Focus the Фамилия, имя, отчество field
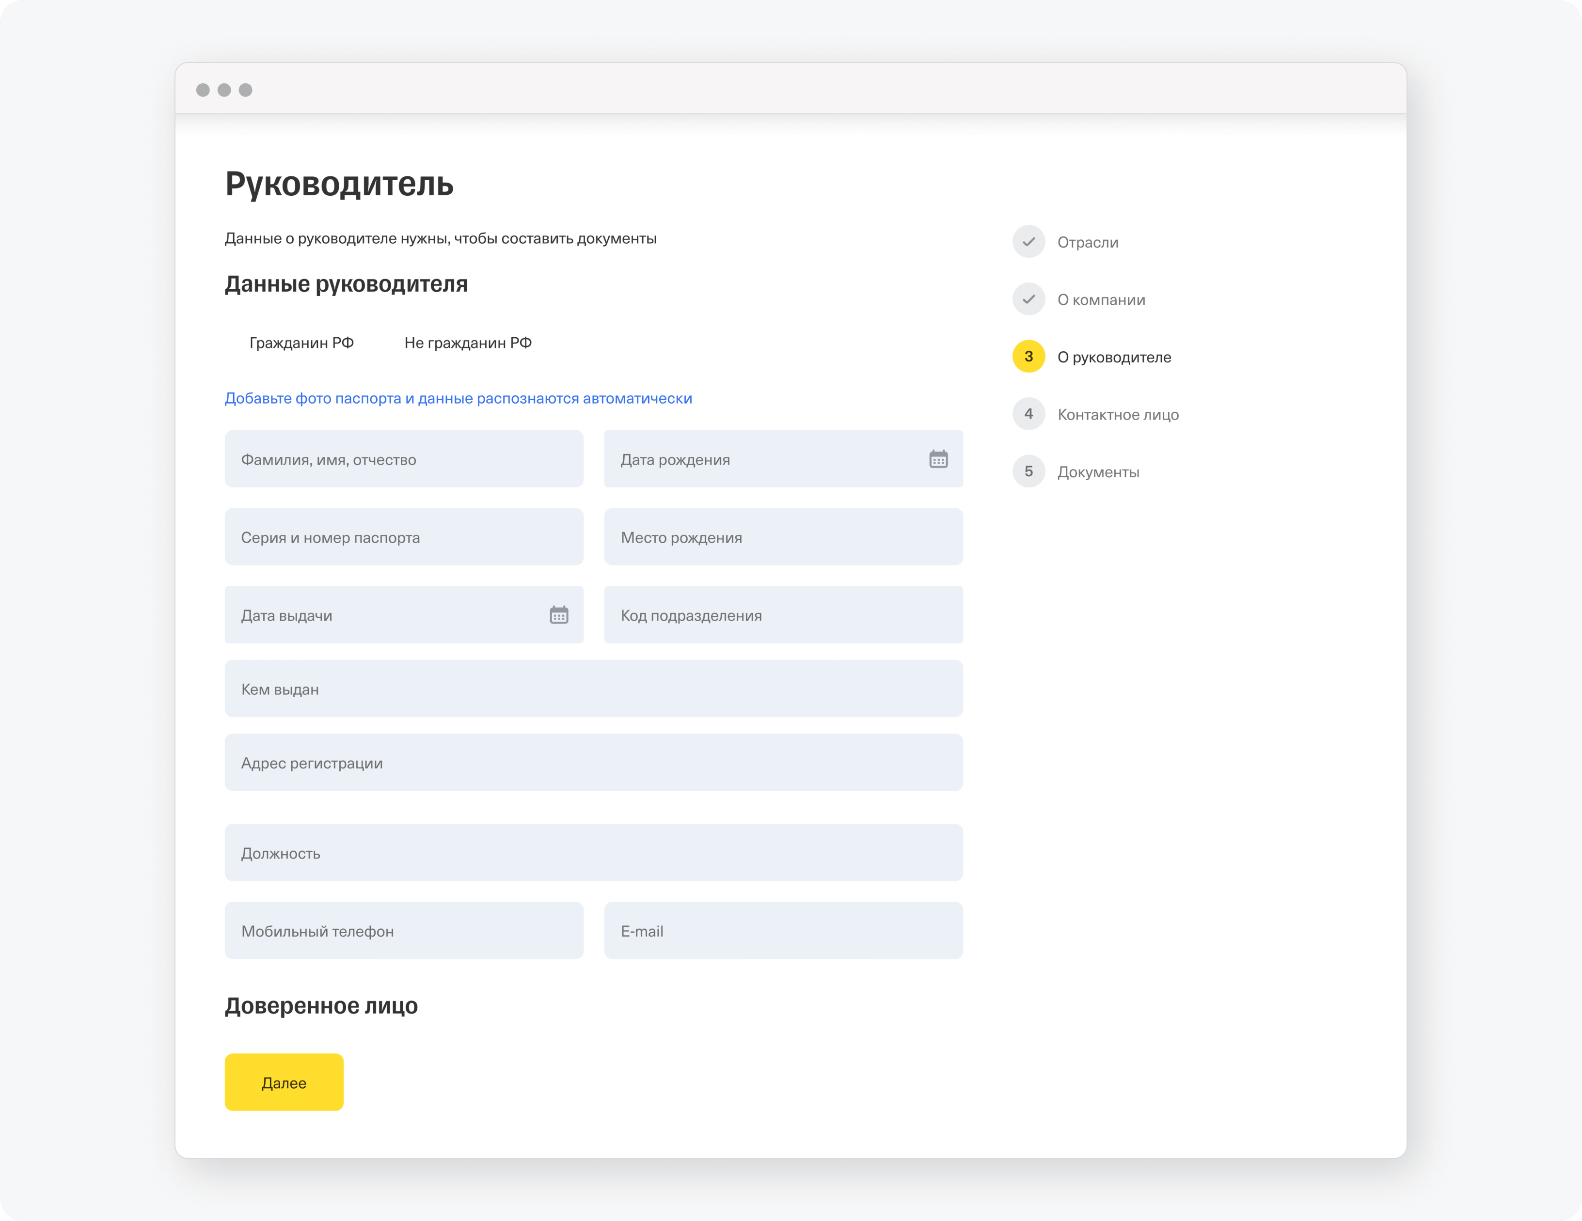The width and height of the screenshot is (1582, 1221). (404, 459)
